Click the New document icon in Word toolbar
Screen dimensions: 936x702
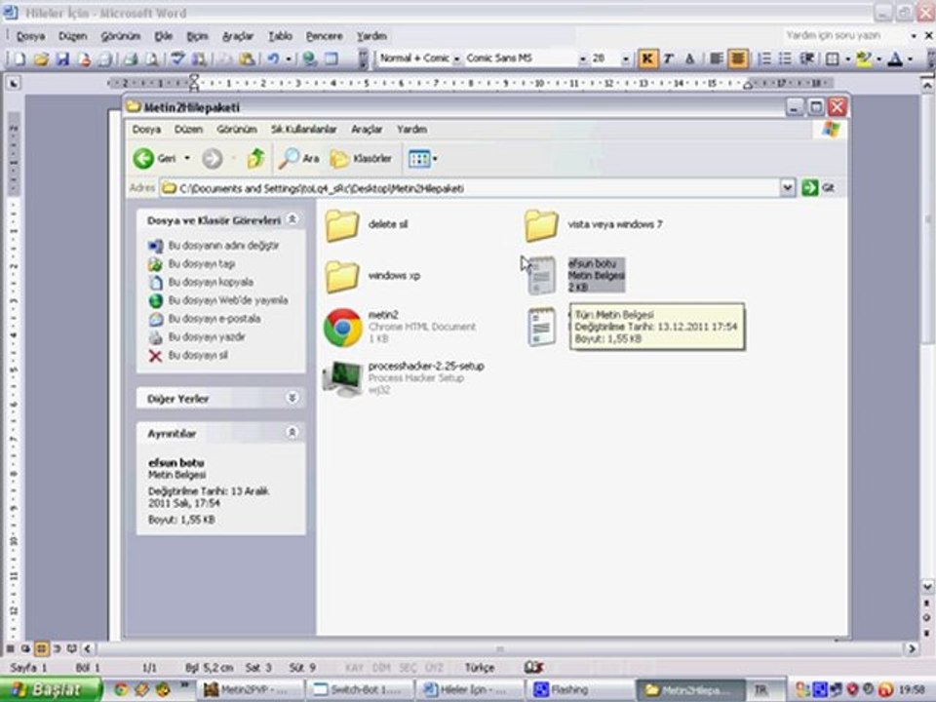tap(19, 58)
